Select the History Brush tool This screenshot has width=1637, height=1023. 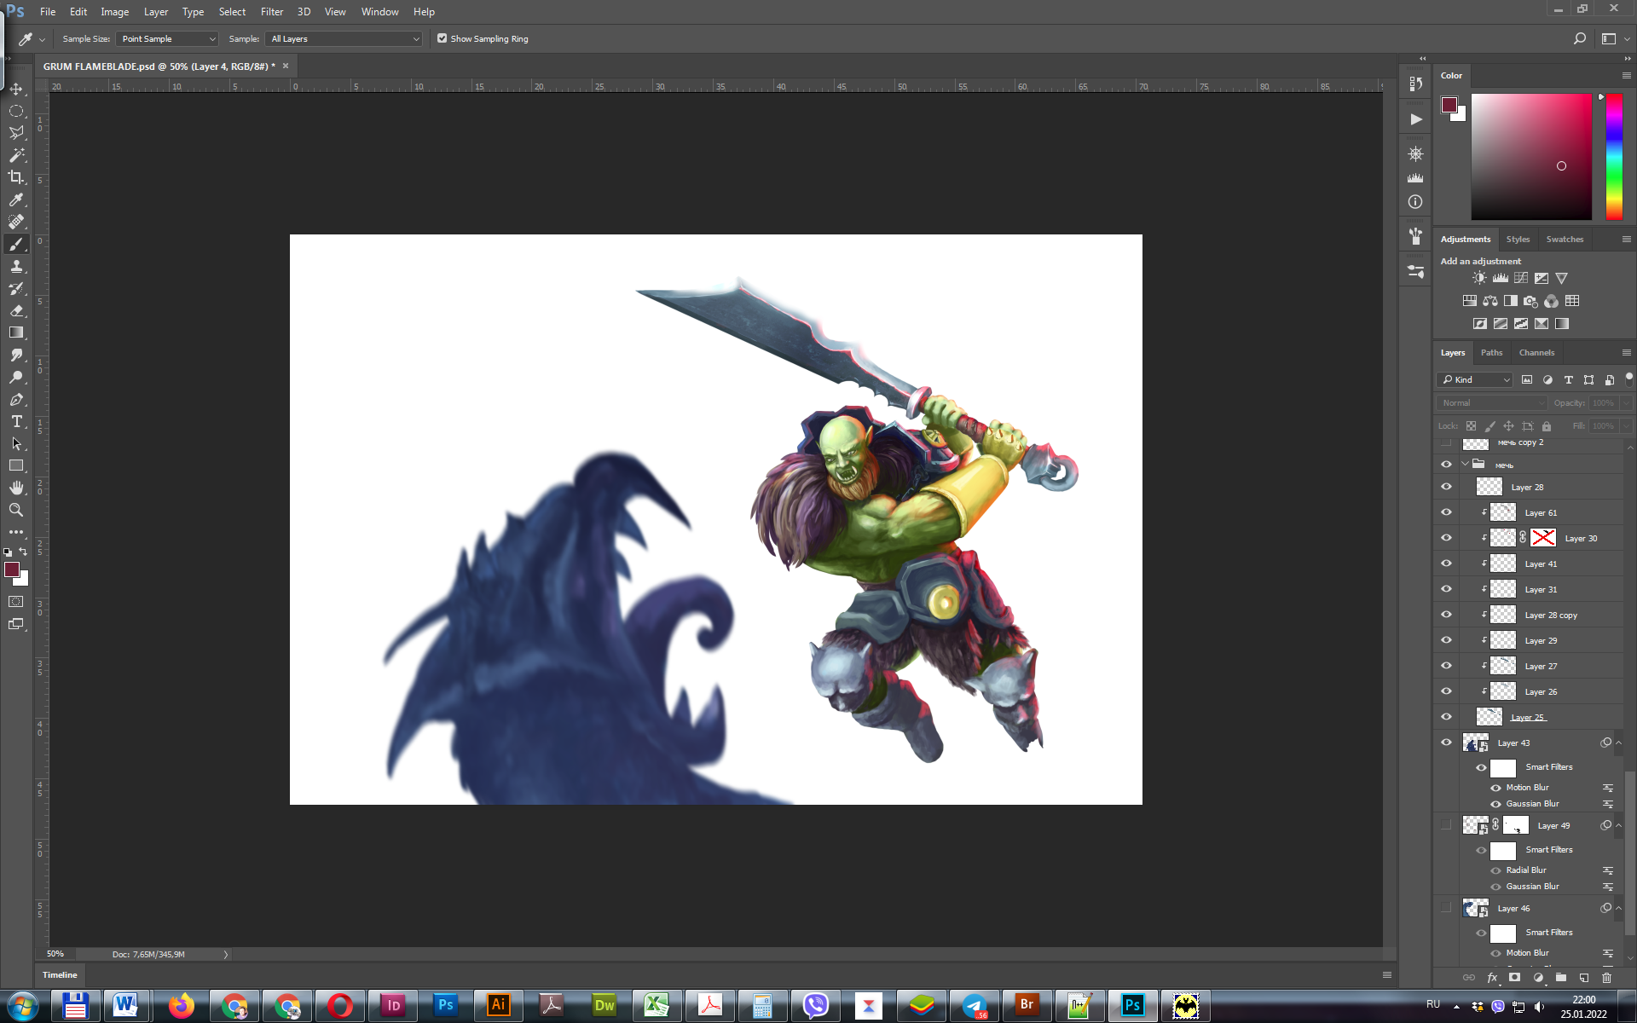pos(16,288)
